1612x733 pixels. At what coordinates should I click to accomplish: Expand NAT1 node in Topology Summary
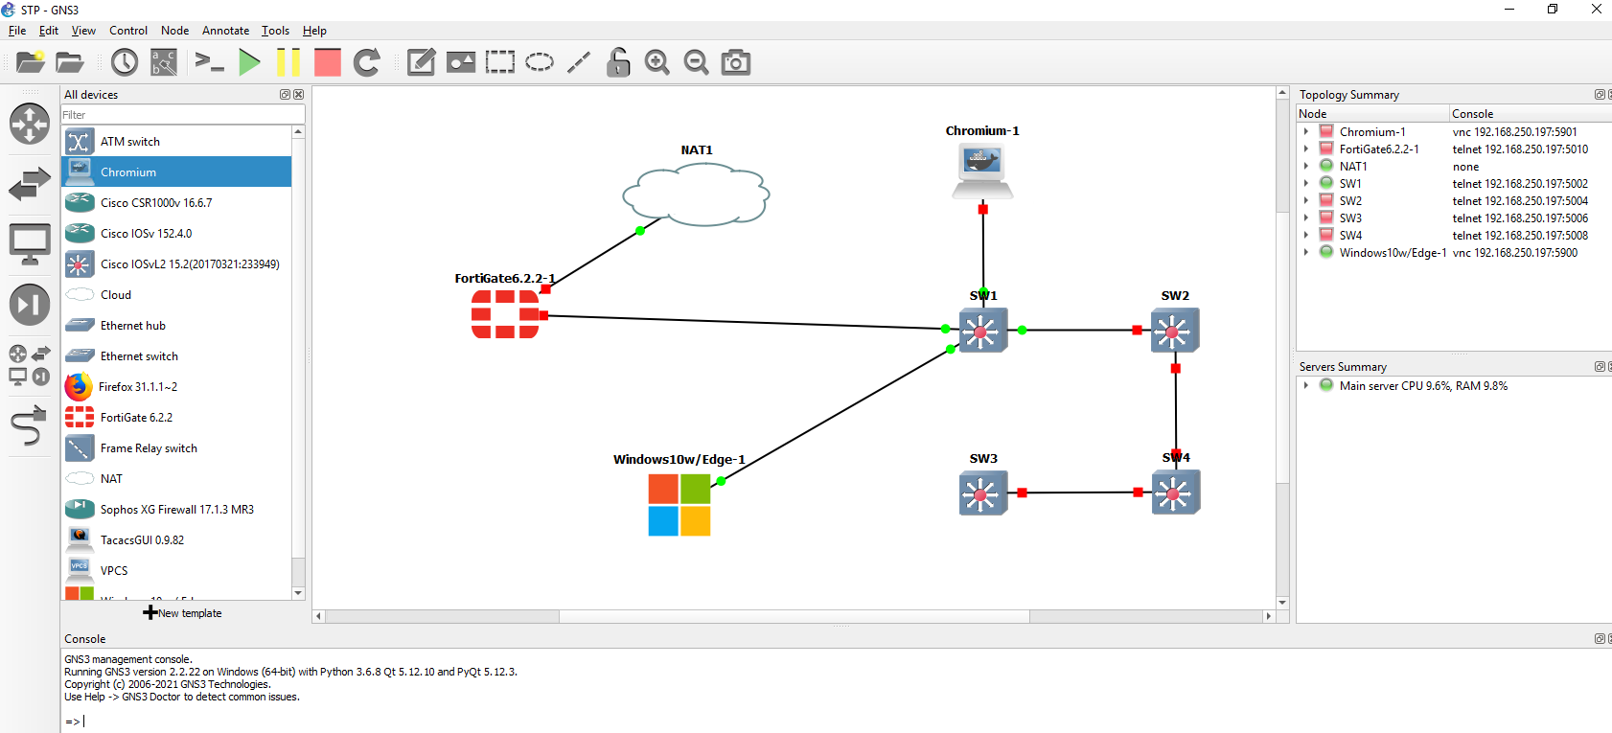click(x=1306, y=167)
